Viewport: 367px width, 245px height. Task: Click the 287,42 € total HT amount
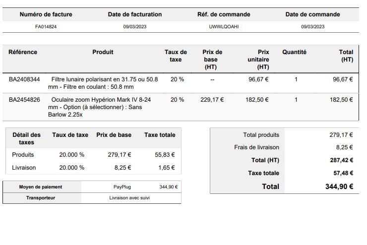click(341, 160)
